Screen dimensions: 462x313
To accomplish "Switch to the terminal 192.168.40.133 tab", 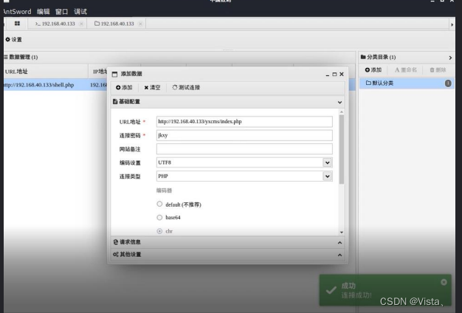I will (55, 24).
